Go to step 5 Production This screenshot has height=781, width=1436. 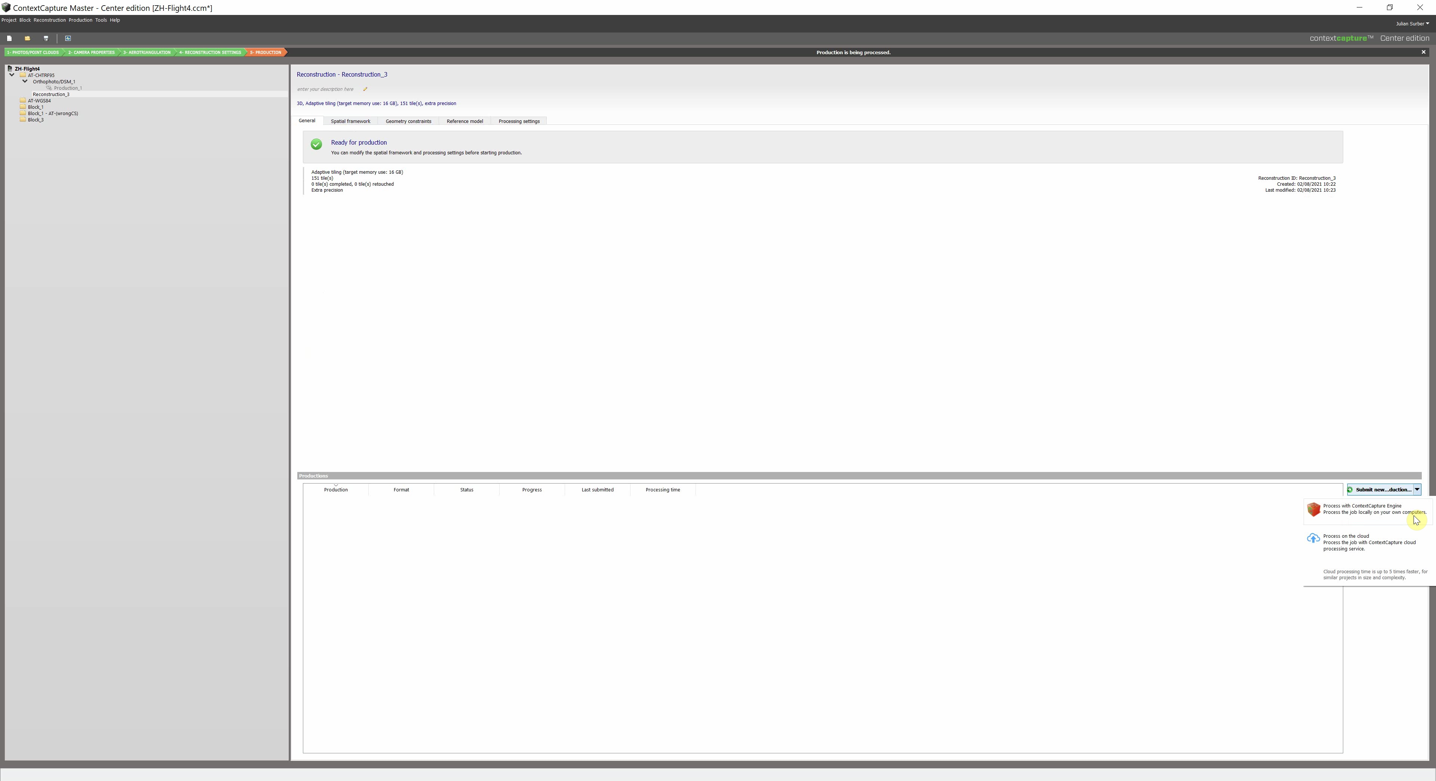click(x=266, y=52)
